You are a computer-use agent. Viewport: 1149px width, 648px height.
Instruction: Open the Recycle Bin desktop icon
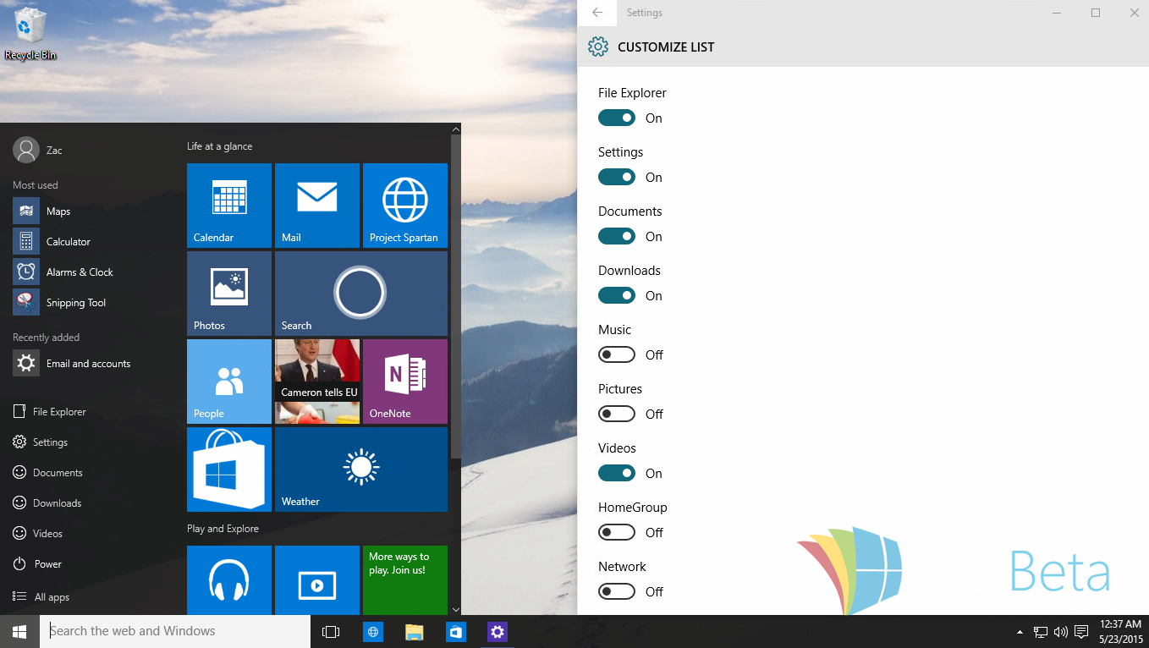coord(30,34)
